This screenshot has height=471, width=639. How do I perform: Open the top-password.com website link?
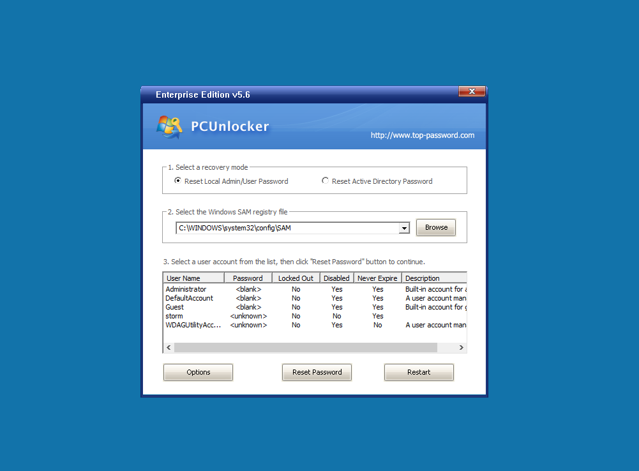click(422, 135)
